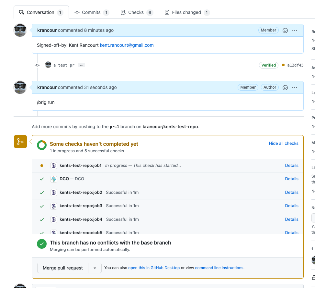Click the yellow pull request merge icon

(20, 142)
